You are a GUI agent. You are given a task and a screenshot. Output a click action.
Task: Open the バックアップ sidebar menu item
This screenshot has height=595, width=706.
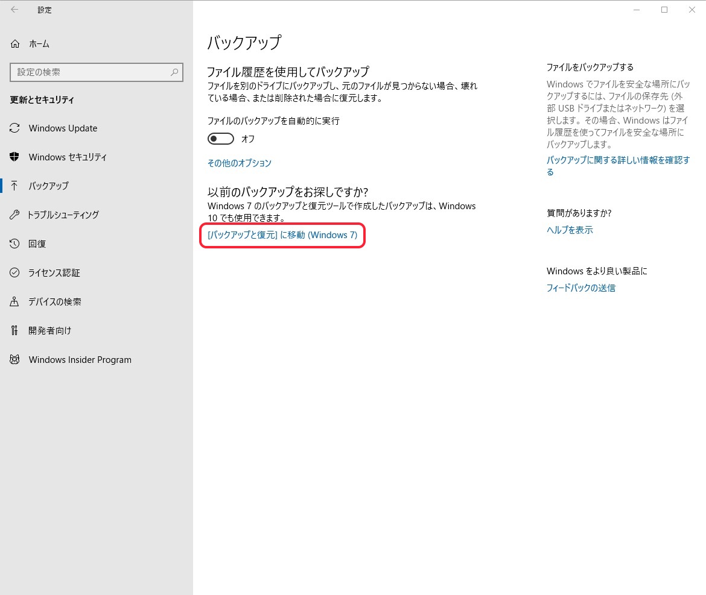[48, 186]
